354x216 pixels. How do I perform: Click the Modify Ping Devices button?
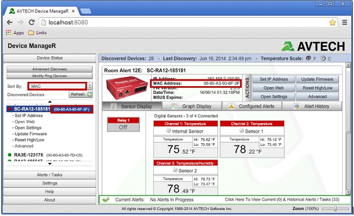coord(49,76)
